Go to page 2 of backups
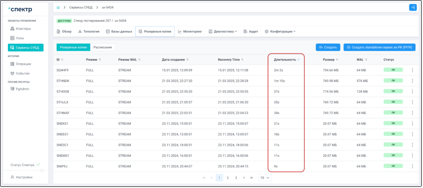Screen dimensions: 423x188 228,178
